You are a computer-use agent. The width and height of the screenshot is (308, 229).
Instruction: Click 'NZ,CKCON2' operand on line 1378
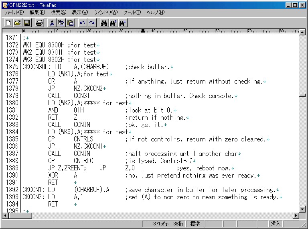[x=88, y=88]
